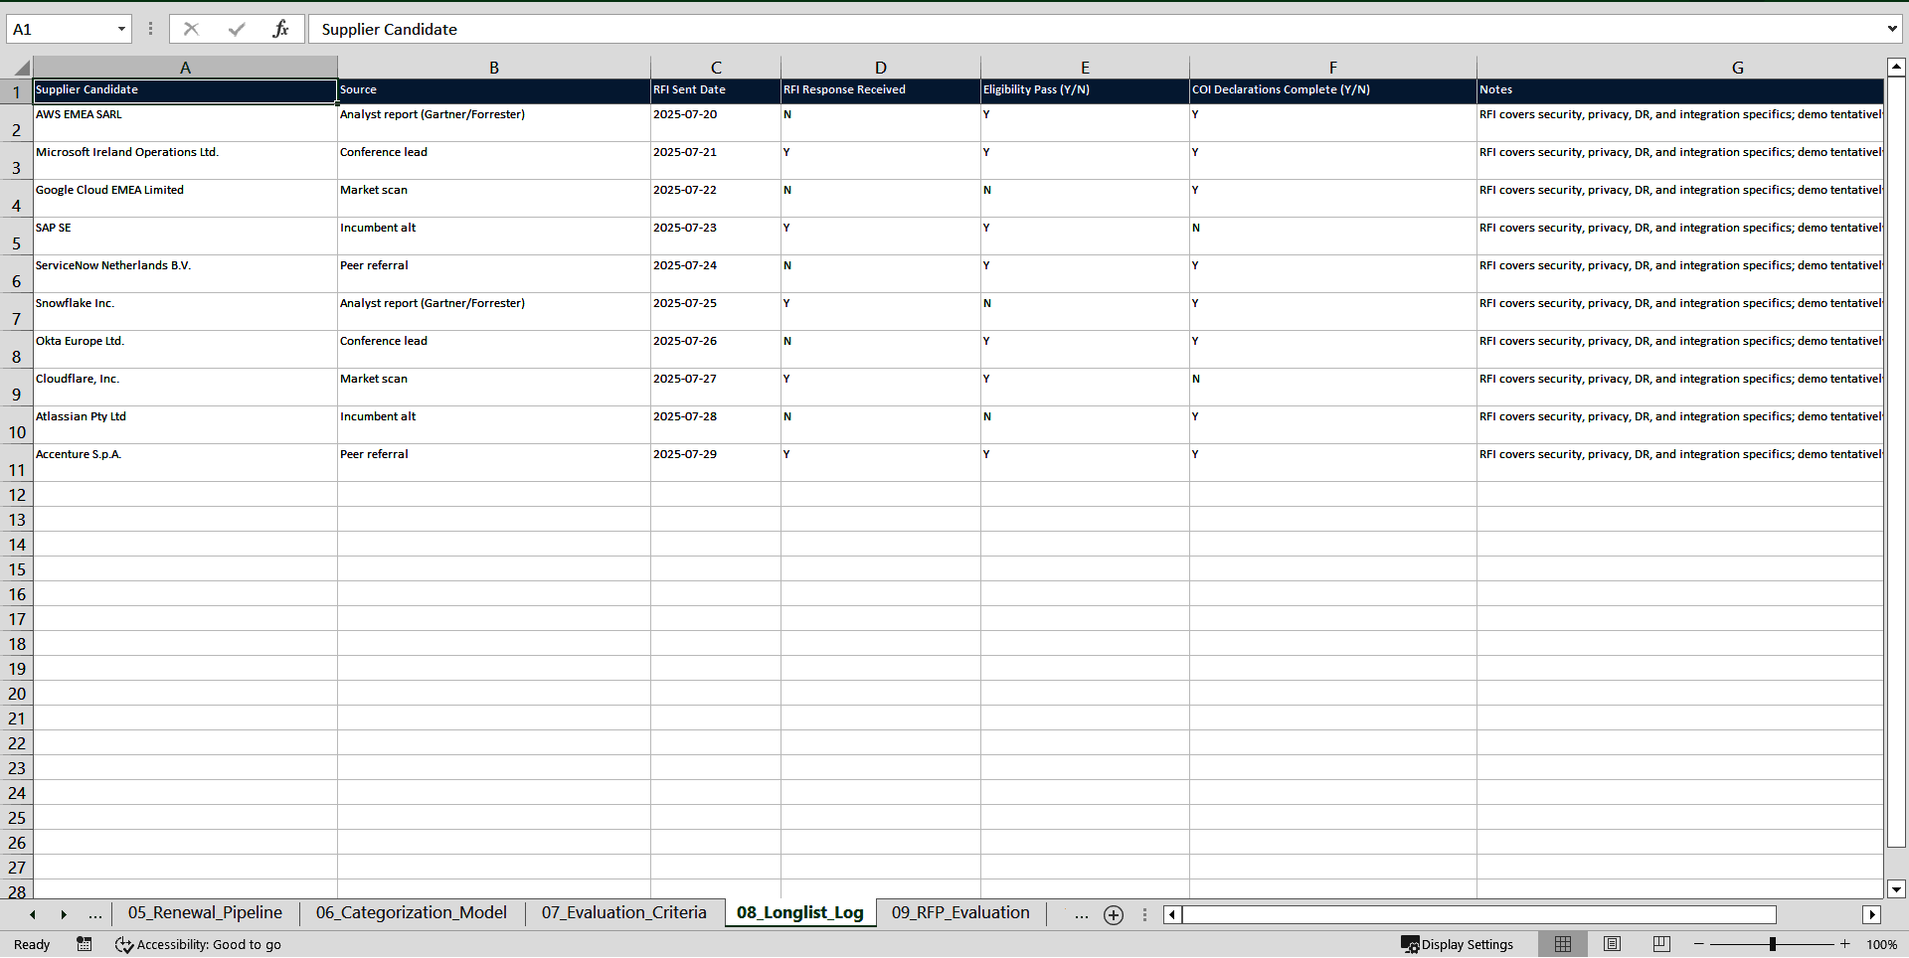Click vertical scrollbar up arrow
This screenshot has width=1909, height=958.
coord(1896,68)
